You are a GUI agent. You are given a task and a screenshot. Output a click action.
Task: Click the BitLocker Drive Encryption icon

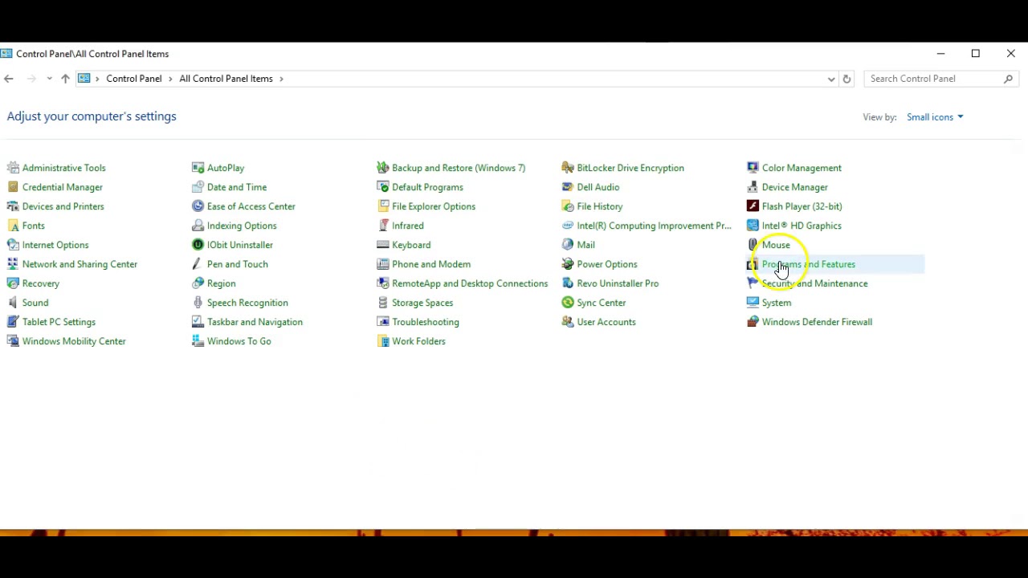click(568, 168)
